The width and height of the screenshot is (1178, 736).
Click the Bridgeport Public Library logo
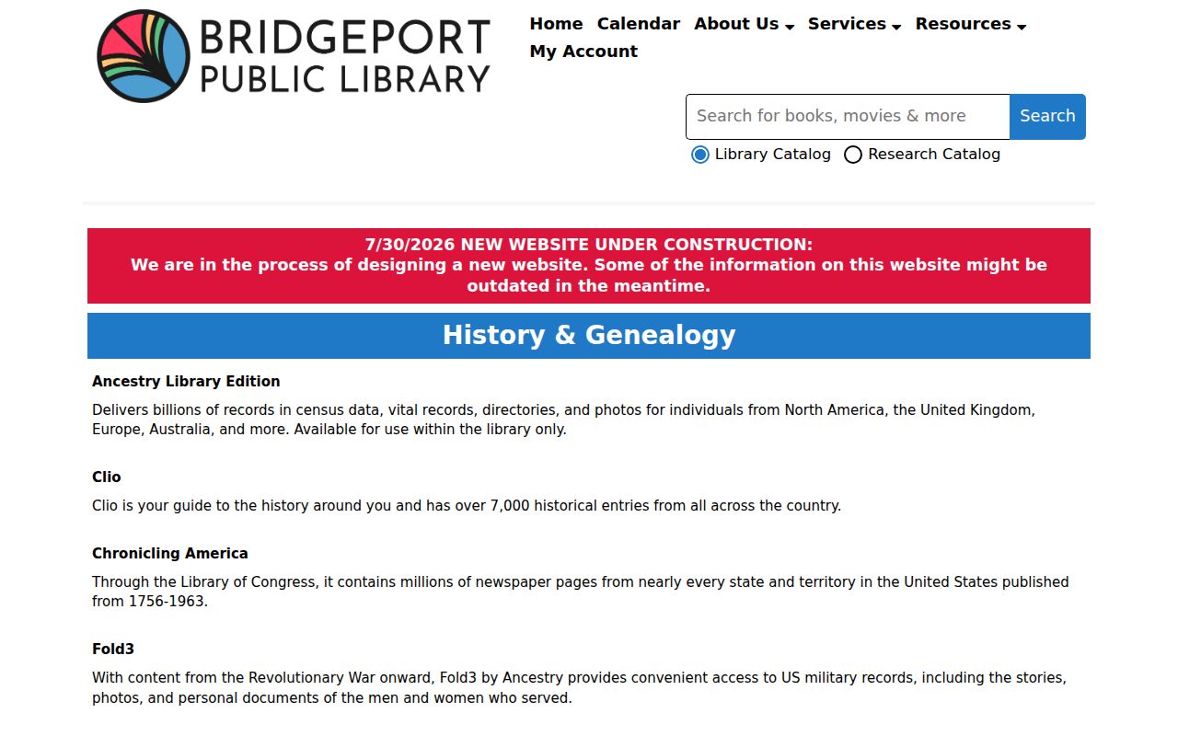point(294,56)
